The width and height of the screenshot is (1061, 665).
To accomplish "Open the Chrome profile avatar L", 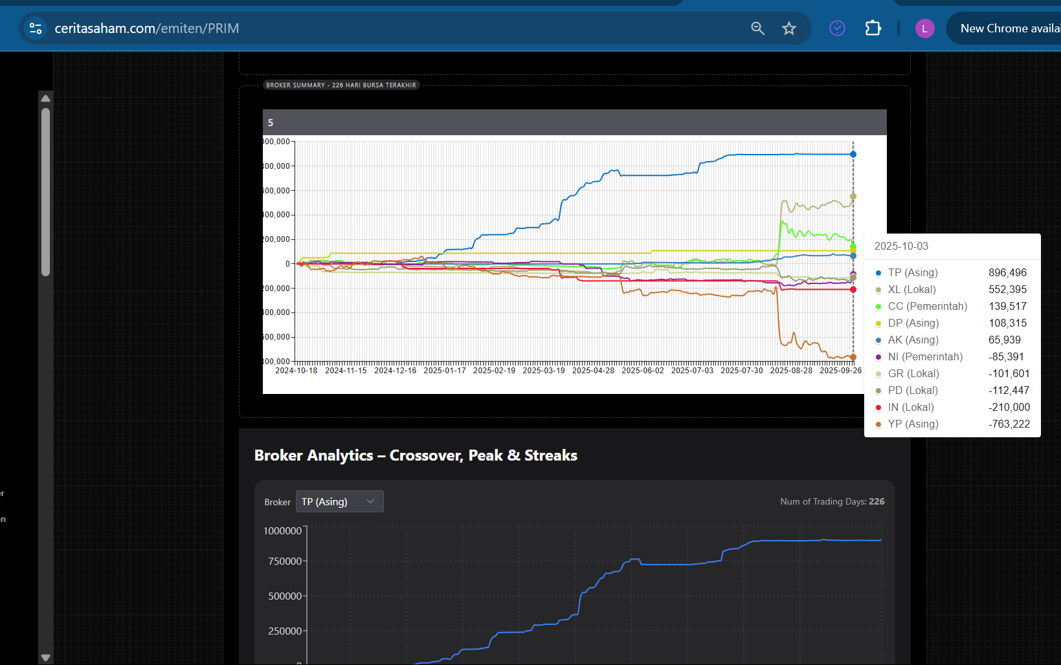I will tap(924, 28).
